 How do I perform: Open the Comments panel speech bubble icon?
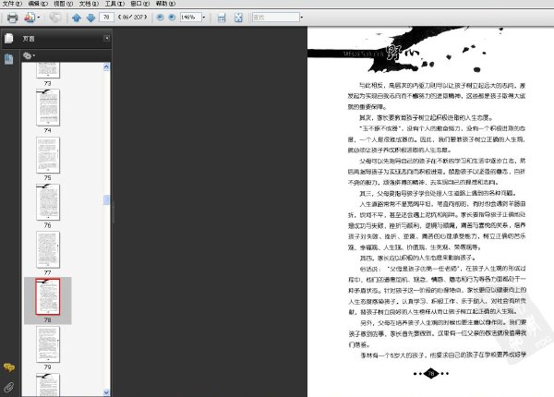[x=9, y=367]
